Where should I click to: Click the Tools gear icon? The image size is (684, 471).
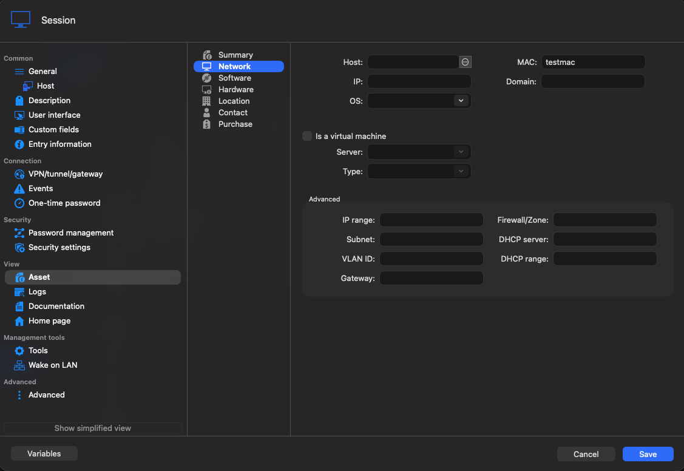pyautogui.click(x=19, y=351)
